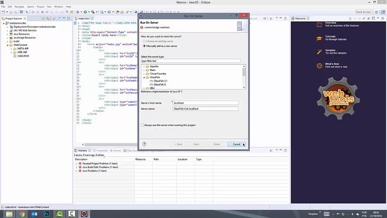387x218 pixels.
Task: Click the Finish button in dialog
Action: coord(216,144)
